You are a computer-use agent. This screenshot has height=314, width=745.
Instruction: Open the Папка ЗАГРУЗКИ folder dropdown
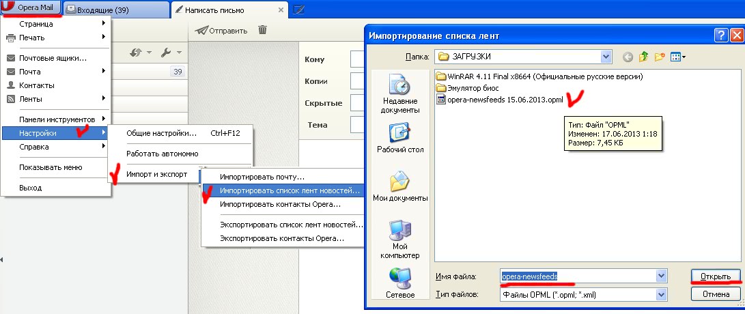[x=524, y=57]
